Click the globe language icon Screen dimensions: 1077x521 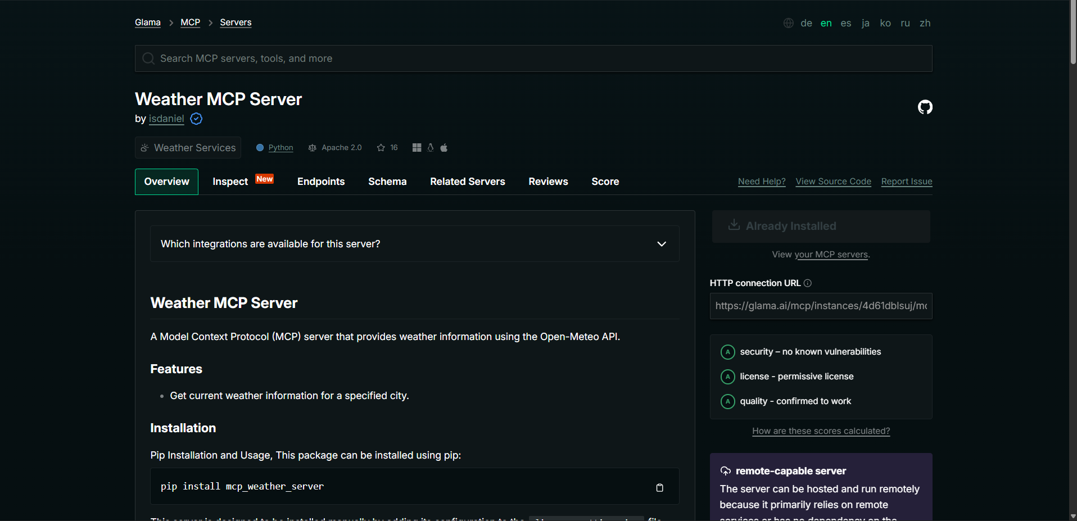pyautogui.click(x=789, y=23)
